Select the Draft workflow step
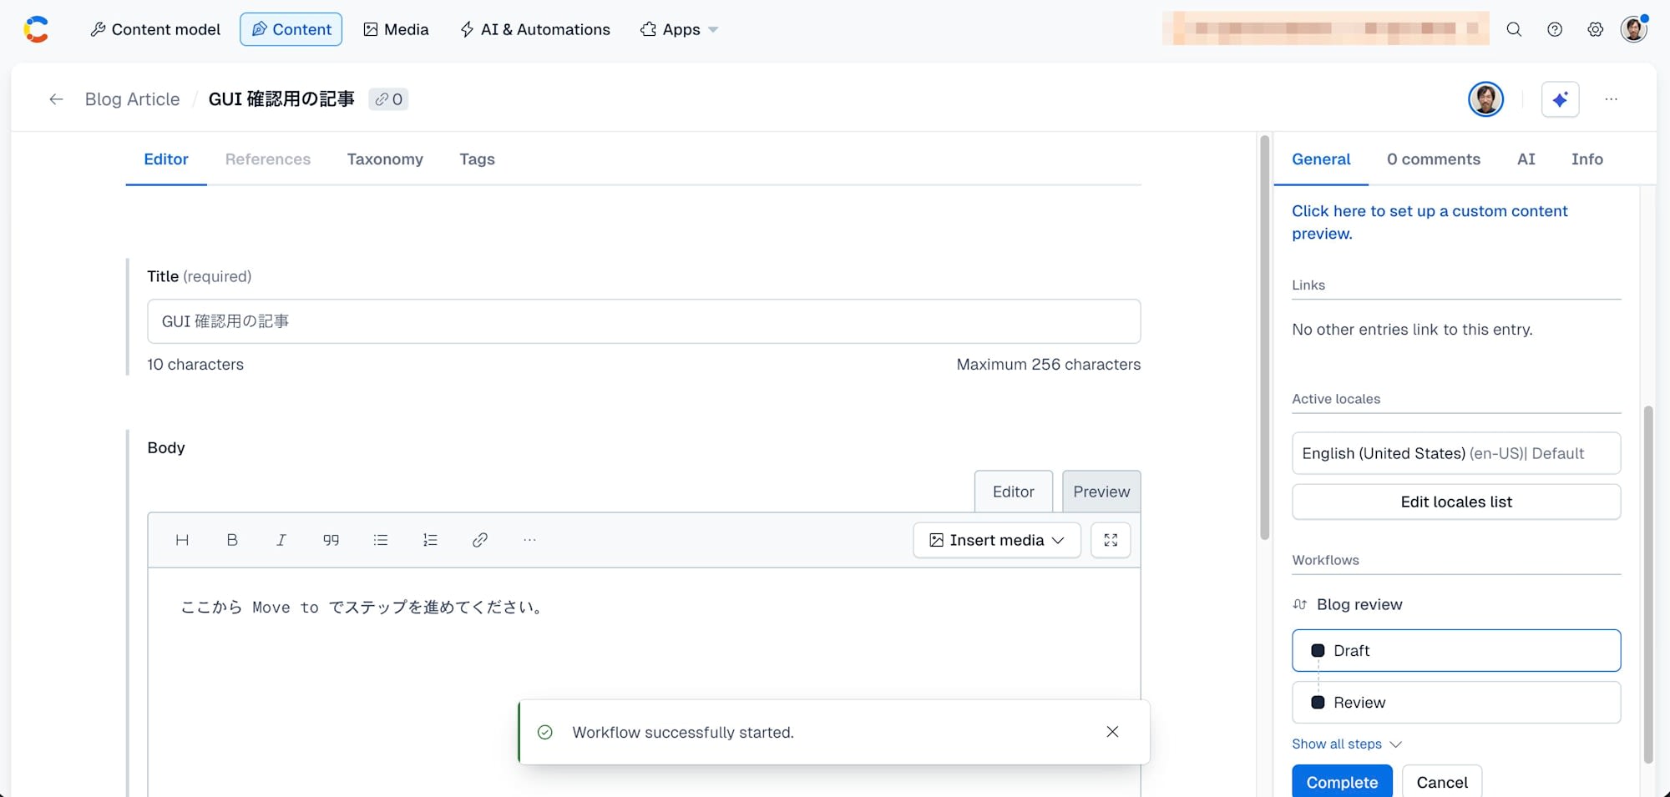 point(1456,650)
